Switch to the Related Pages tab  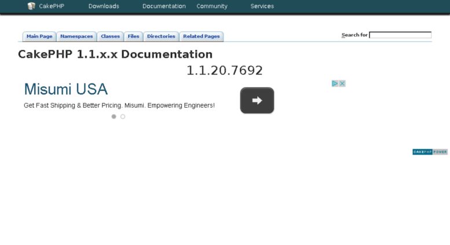click(201, 36)
